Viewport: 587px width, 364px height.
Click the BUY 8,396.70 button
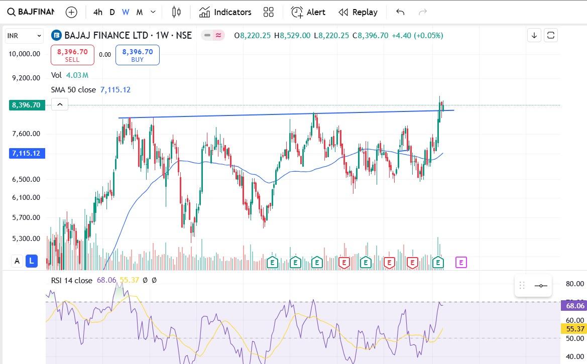click(138, 55)
